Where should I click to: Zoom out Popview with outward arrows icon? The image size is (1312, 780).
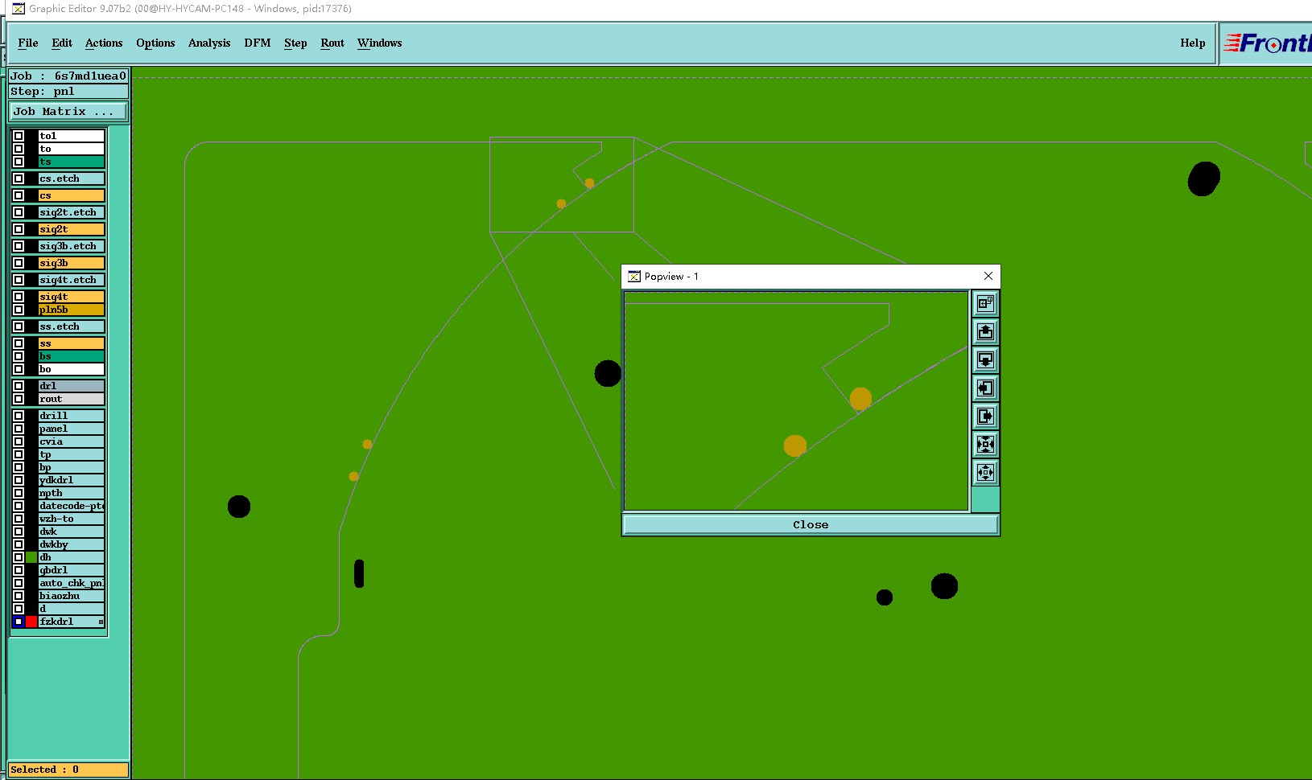coord(985,473)
